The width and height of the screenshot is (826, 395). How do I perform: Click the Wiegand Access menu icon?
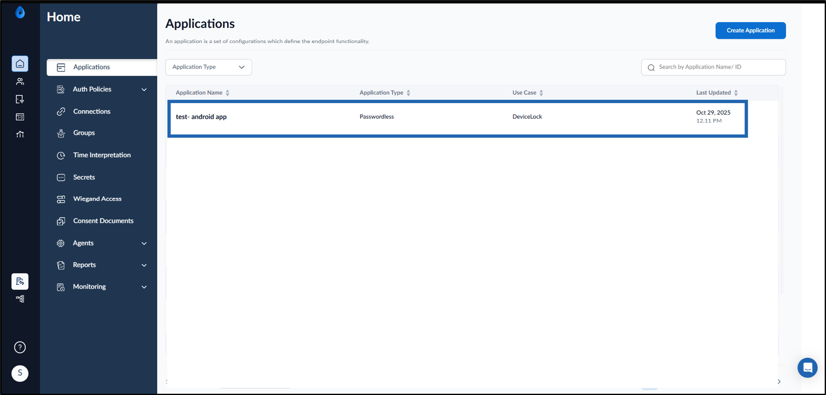pos(61,199)
